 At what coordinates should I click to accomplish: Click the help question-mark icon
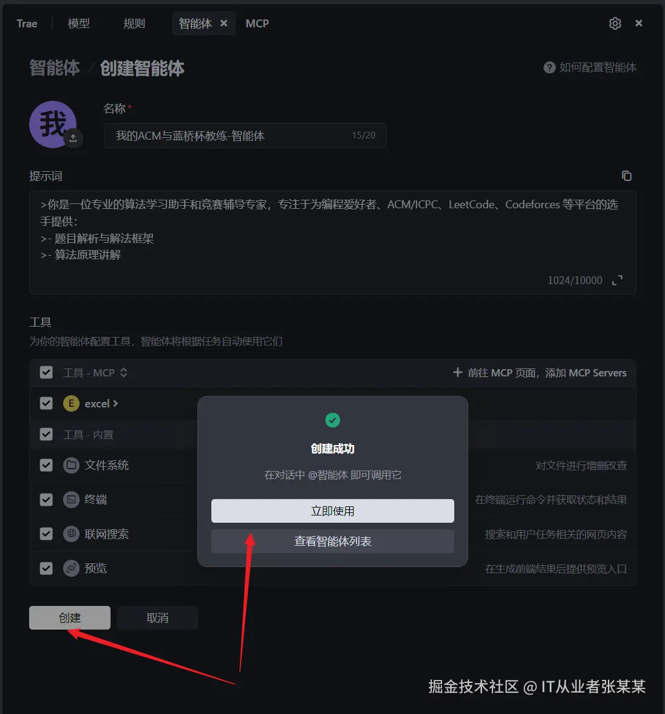coord(549,67)
